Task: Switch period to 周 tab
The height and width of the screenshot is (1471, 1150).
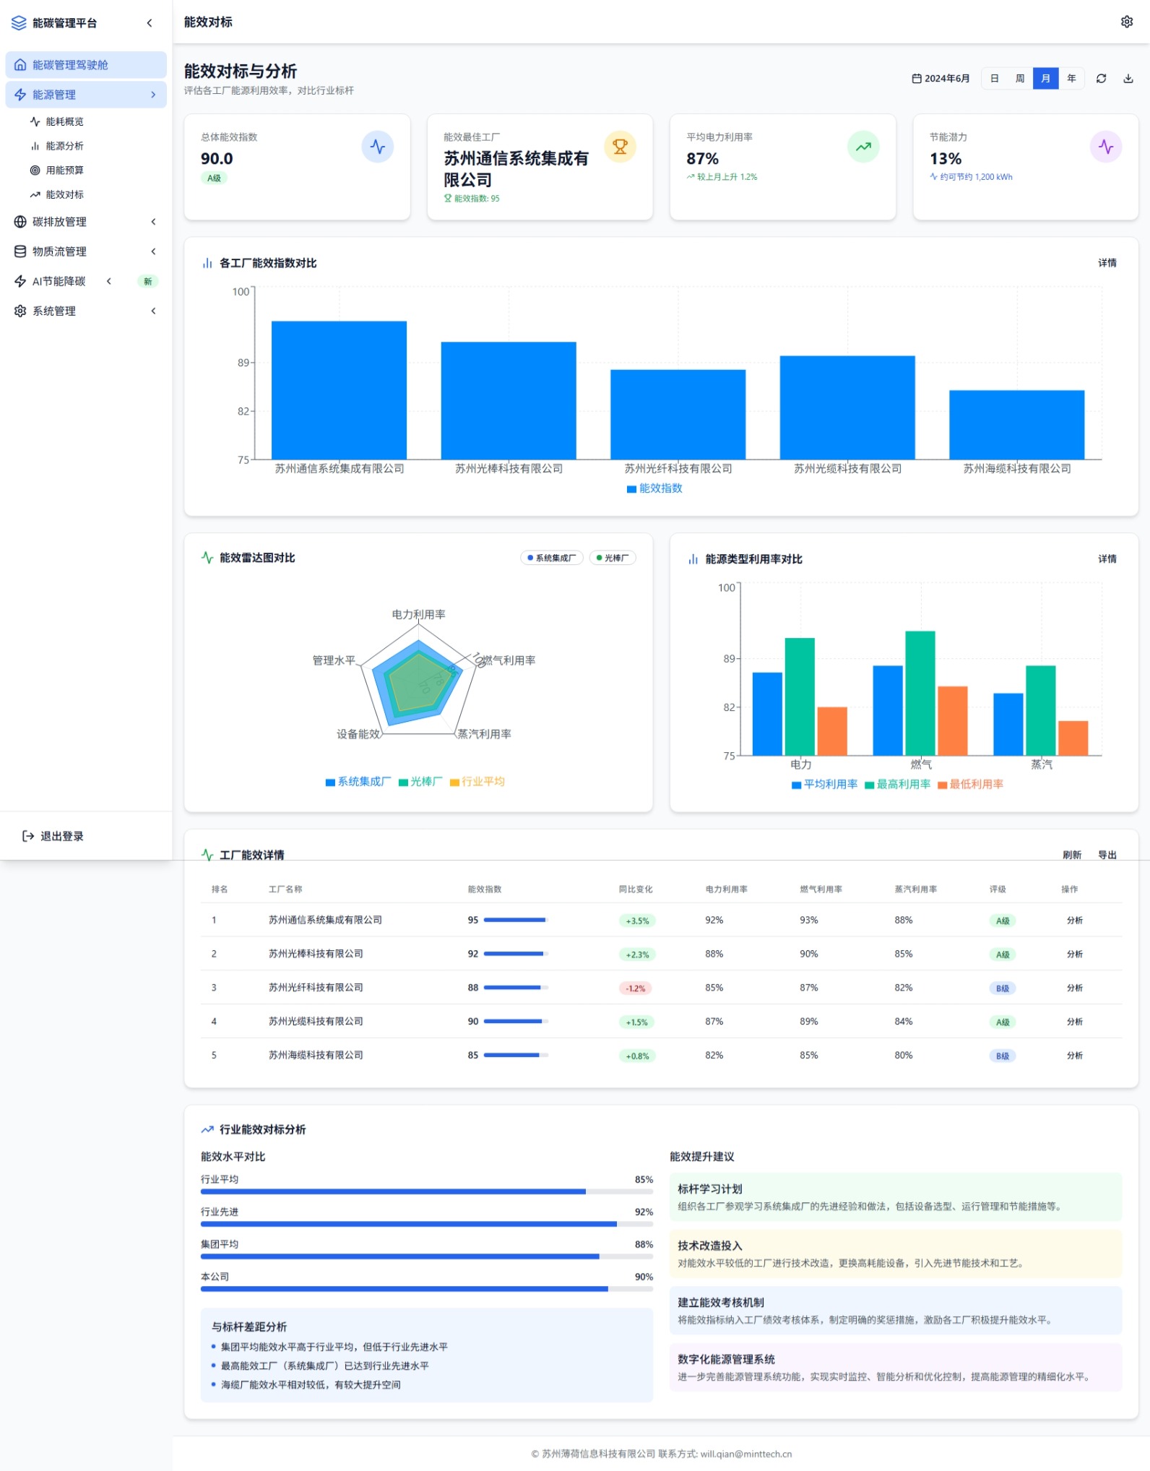Action: click(x=1019, y=78)
